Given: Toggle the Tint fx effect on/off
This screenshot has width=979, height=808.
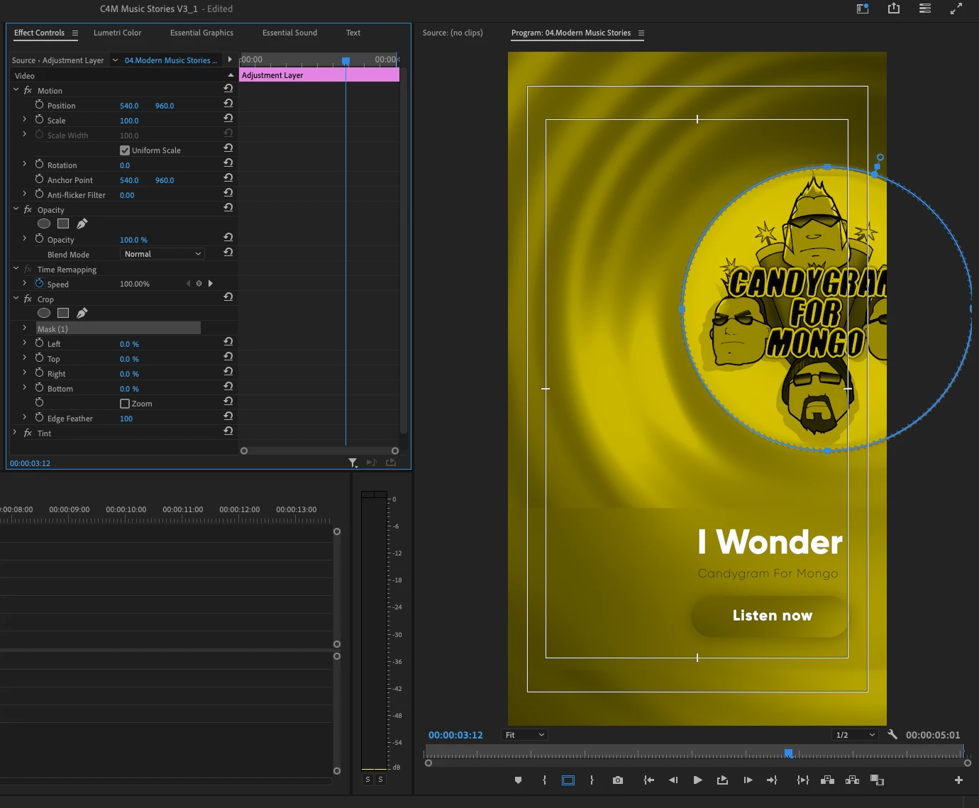Looking at the screenshot, I should (x=28, y=433).
